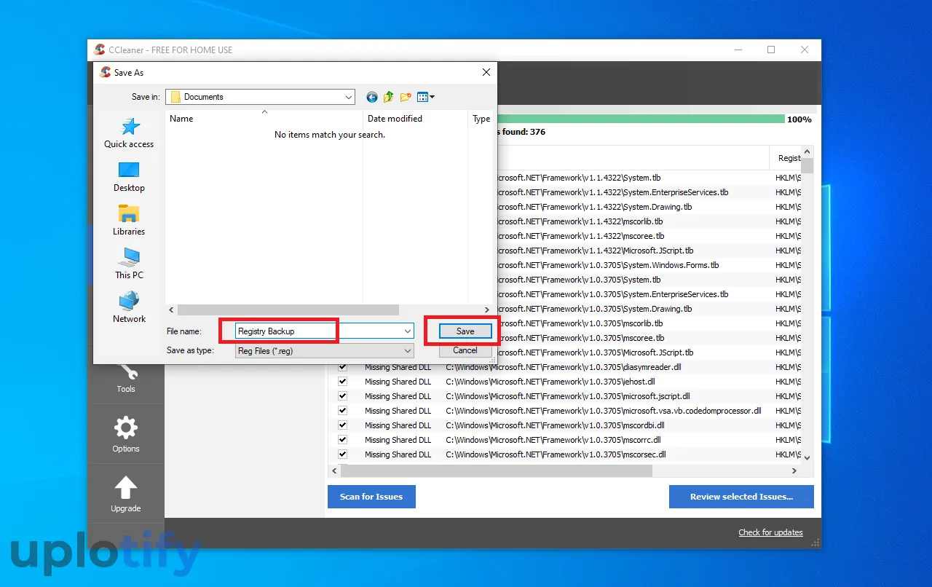Viewport: 932px width, 587px height.
Task: Expand the Save in Documents dropdown
Action: (x=348, y=97)
